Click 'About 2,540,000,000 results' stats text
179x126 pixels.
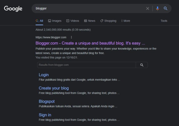click(x=63, y=30)
